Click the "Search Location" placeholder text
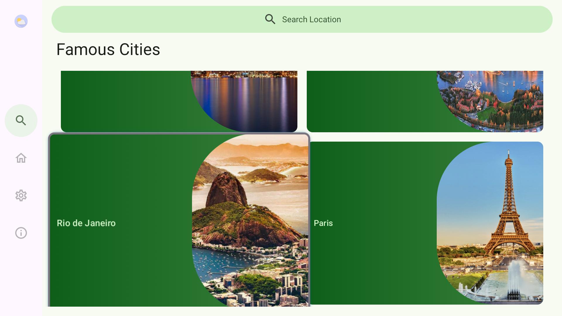 click(x=311, y=19)
